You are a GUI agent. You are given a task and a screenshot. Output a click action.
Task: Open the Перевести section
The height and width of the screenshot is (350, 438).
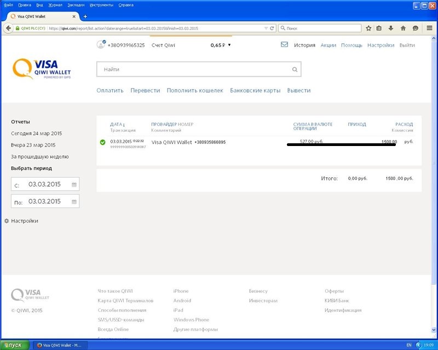click(145, 90)
